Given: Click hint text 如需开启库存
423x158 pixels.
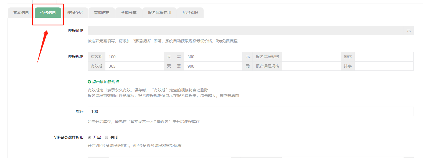Looking at the screenshot, I should click(x=144, y=122).
